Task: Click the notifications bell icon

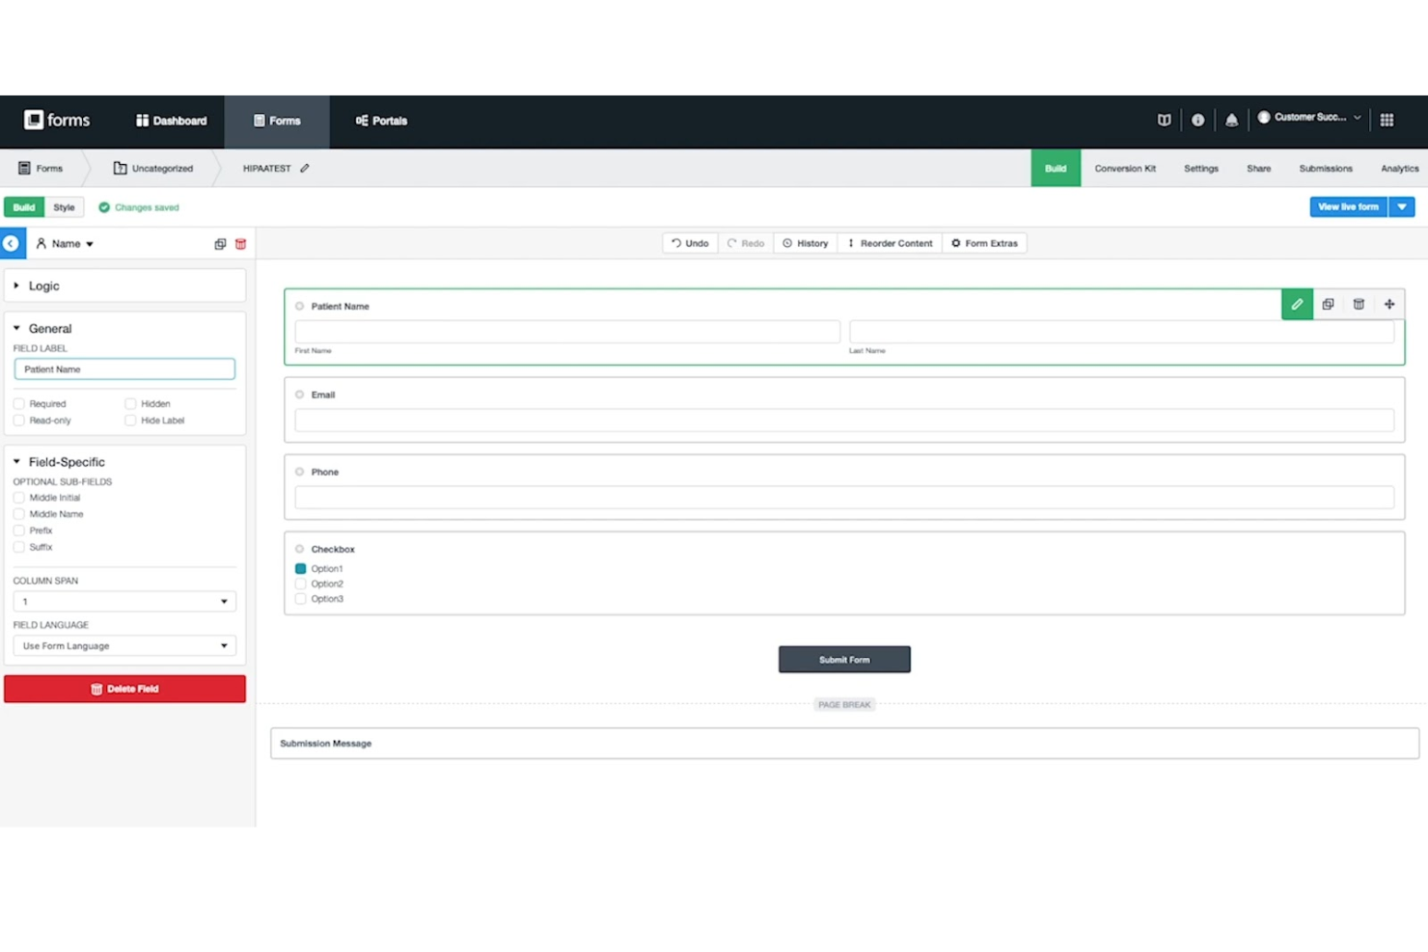Action: click(1231, 120)
